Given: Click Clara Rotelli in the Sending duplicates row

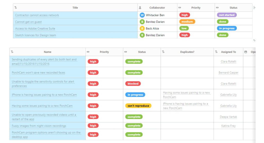Looking at the screenshot, I should pos(228,62).
